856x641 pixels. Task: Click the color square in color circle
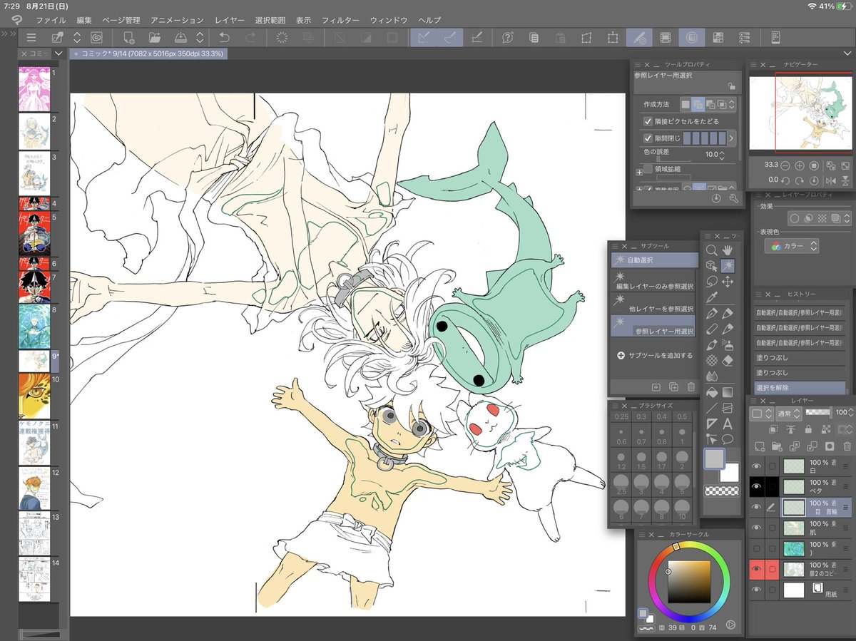click(x=689, y=582)
